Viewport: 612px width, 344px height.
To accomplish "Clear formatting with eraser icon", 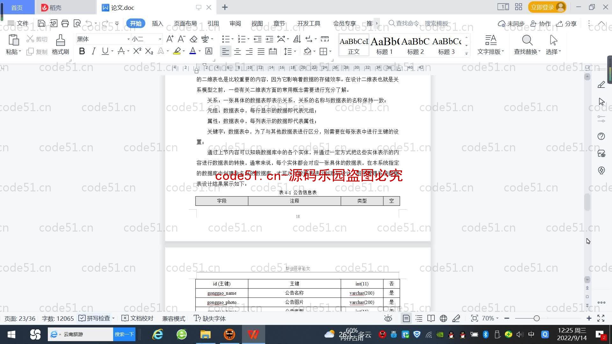I will 193,39.
